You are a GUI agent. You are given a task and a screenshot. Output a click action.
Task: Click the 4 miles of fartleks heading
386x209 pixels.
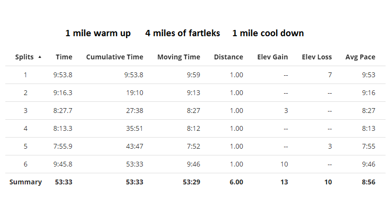pos(182,33)
